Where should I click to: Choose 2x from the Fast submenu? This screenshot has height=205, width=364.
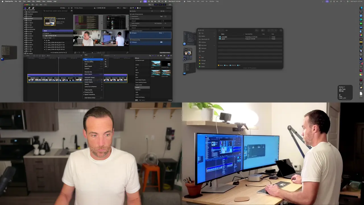pos(106,60)
